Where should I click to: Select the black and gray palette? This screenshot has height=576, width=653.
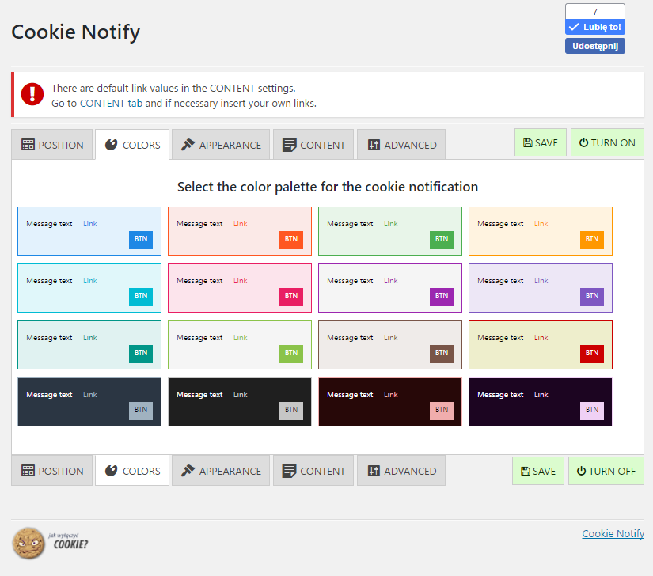pos(240,402)
